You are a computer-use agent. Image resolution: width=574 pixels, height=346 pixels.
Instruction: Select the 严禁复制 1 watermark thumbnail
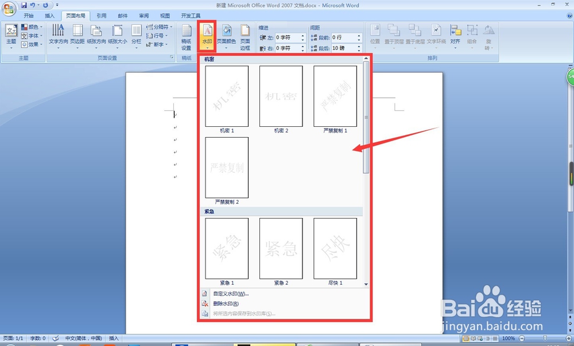point(335,96)
